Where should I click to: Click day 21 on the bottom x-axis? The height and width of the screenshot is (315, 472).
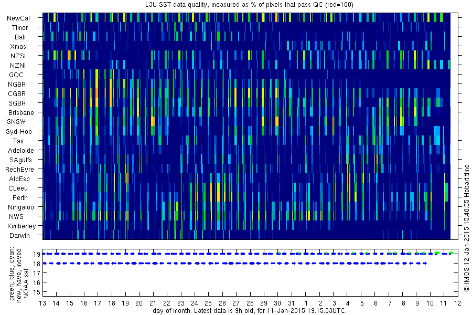(x=153, y=303)
